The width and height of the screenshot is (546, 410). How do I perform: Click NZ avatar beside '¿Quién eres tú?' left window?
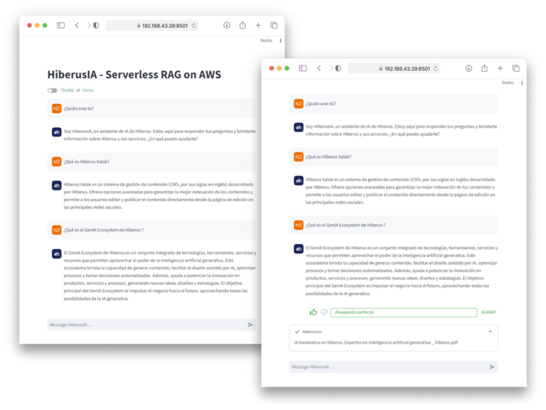click(57, 109)
